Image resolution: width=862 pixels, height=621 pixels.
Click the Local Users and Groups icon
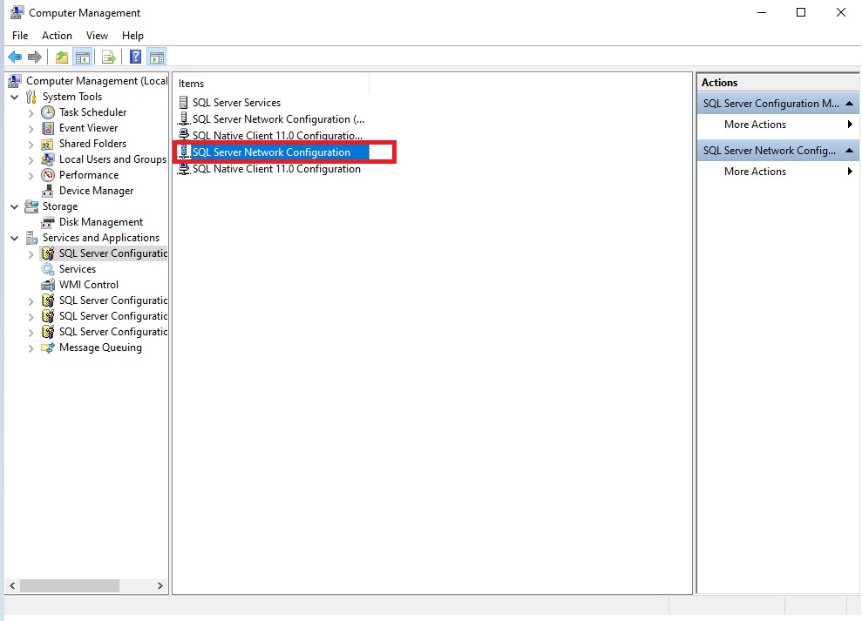49,159
